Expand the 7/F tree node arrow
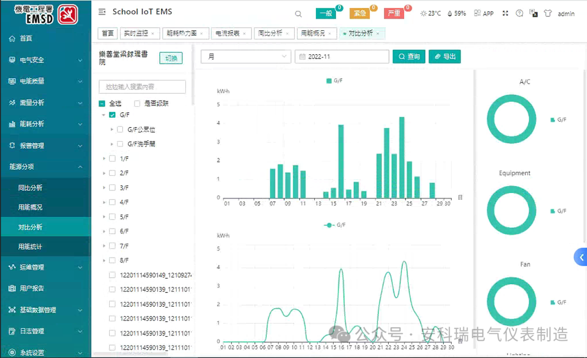The image size is (587, 358). (x=104, y=246)
